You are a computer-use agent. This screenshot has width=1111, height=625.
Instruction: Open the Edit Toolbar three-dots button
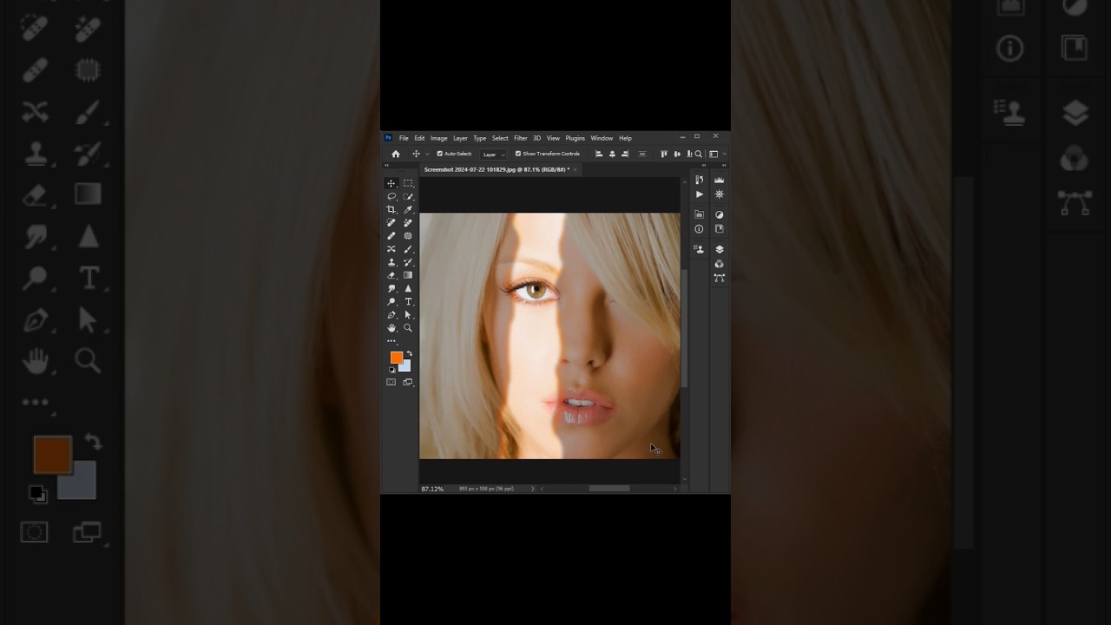pyautogui.click(x=391, y=341)
